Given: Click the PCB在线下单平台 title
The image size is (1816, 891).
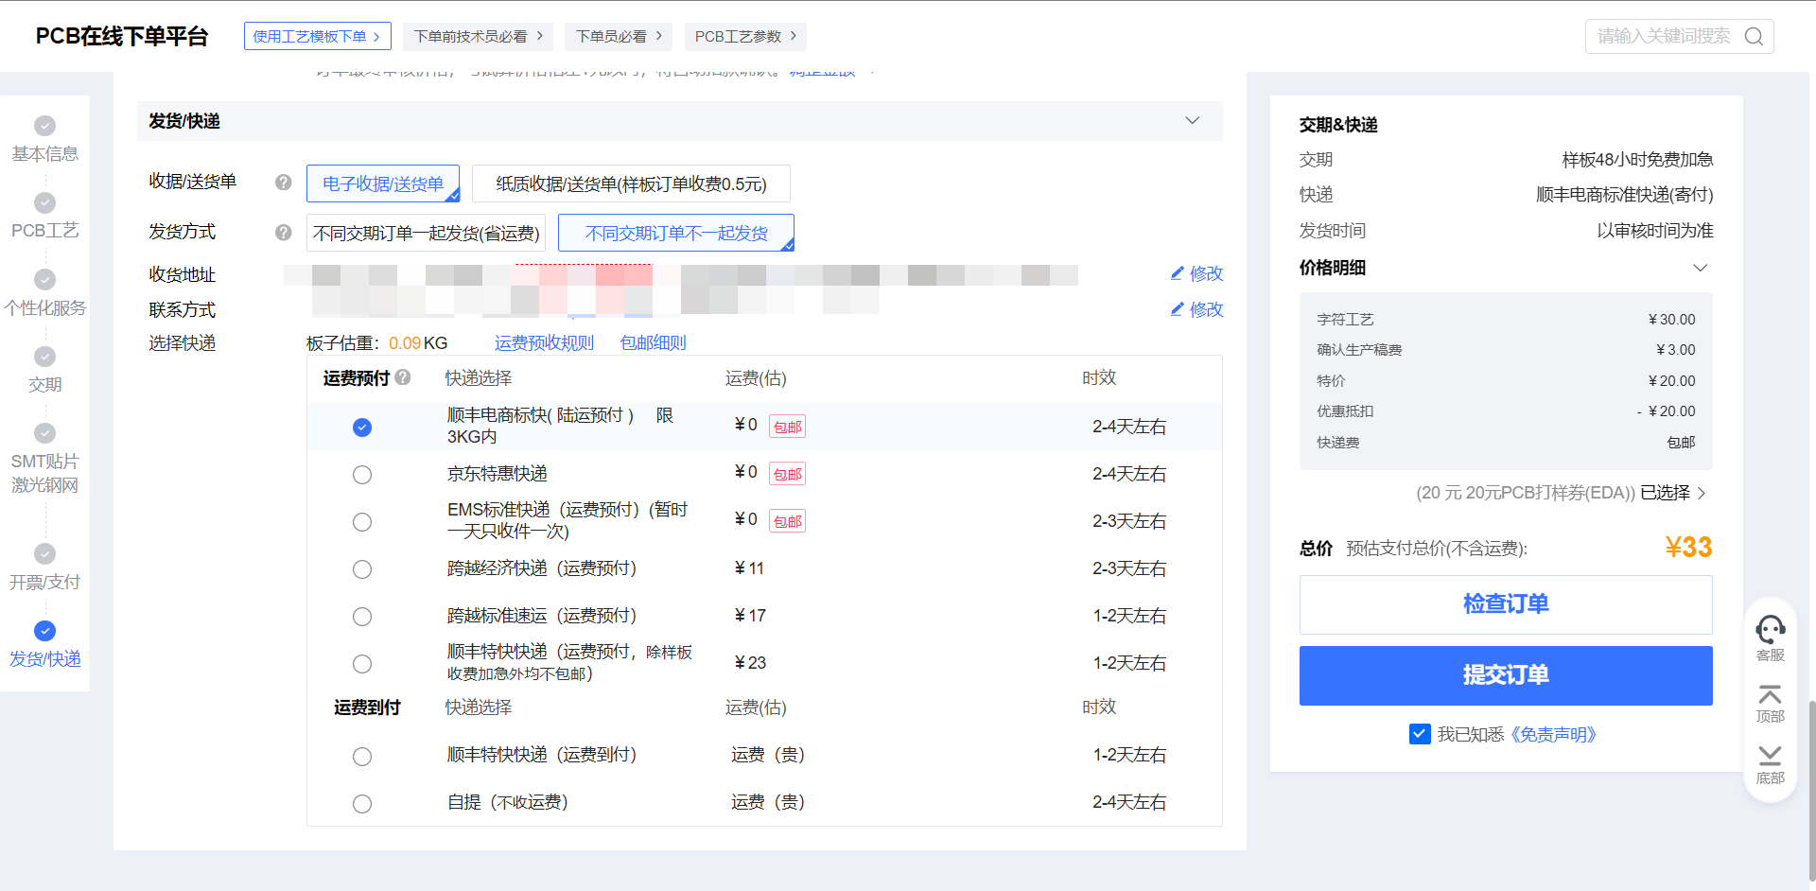Looking at the screenshot, I should coord(122,36).
